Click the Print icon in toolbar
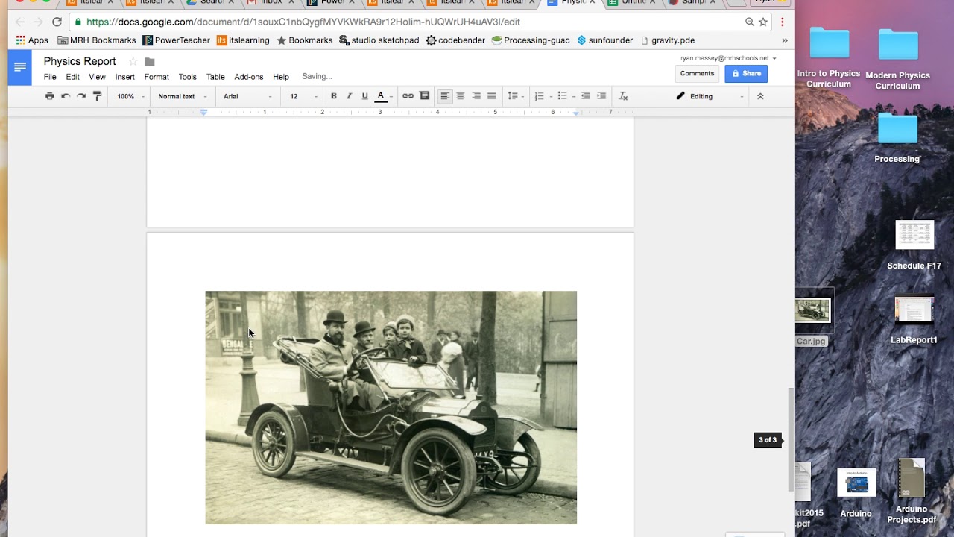 point(49,96)
